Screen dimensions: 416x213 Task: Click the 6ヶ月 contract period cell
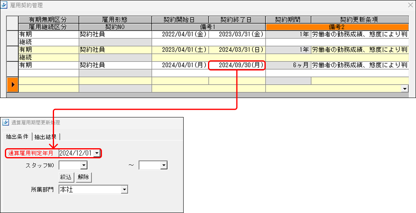click(x=288, y=65)
